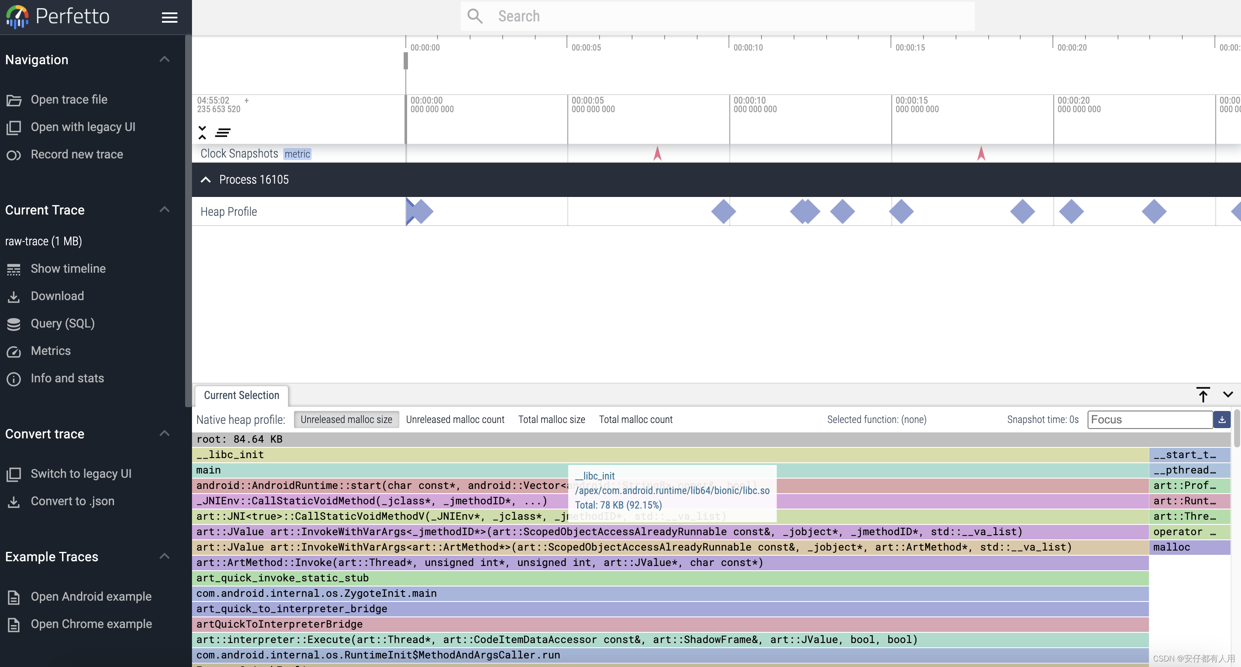This screenshot has width=1241, height=667.
Task: Click the __libc_init flamegraph frame
Action: point(670,454)
